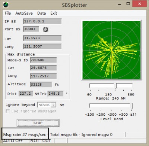The width and height of the screenshot is (149, 146).
Task: Click the Trk field showing 248.3
Action: pos(56,94)
